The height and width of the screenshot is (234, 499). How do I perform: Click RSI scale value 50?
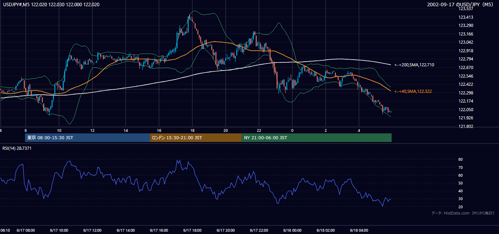coord(460,183)
